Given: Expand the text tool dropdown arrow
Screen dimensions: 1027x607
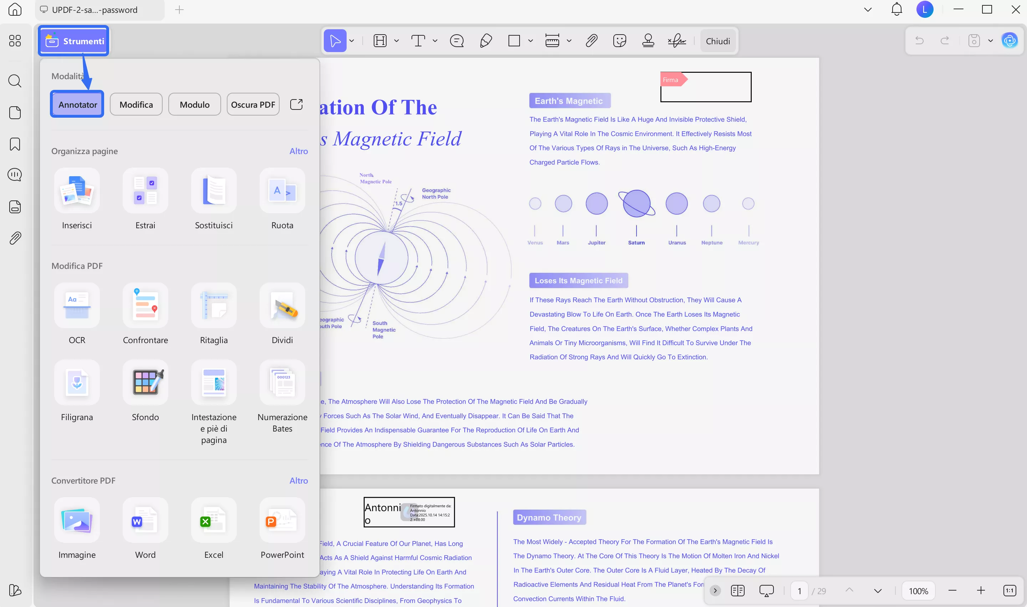Looking at the screenshot, I should coord(435,41).
